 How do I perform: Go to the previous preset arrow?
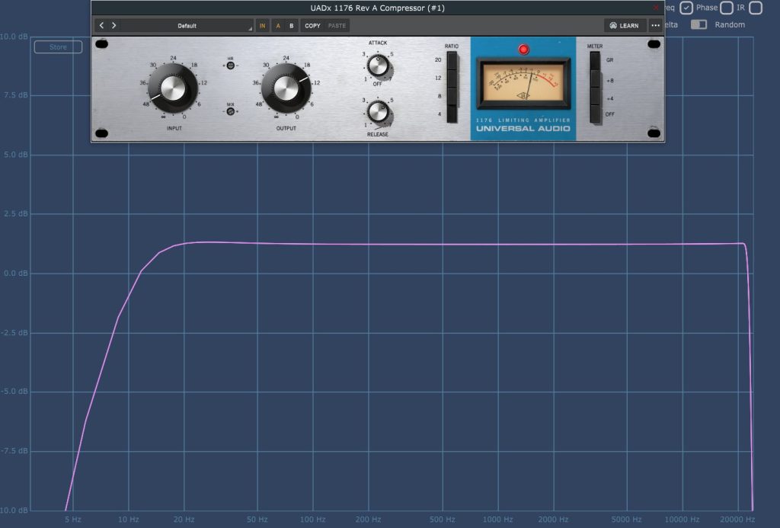point(102,25)
